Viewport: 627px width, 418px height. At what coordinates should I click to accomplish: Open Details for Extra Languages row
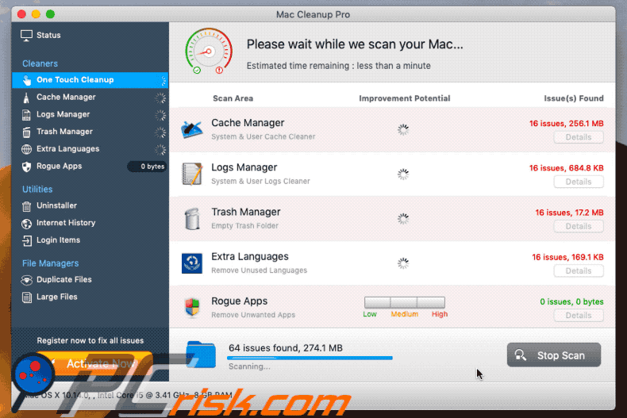pyautogui.click(x=579, y=271)
